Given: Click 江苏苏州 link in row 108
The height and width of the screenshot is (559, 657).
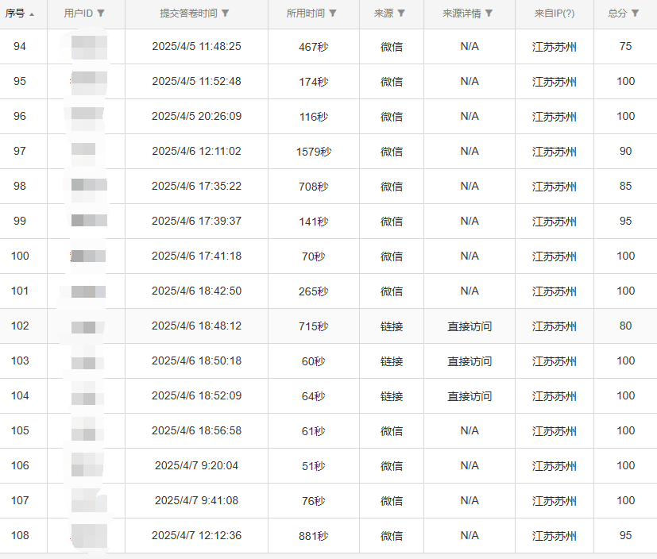Looking at the screenshot, I should tap(555, 536).
